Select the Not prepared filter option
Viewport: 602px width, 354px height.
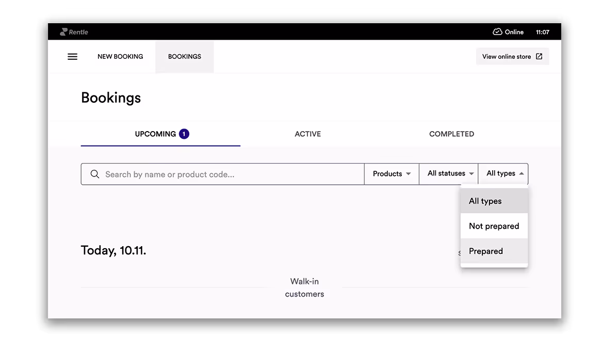pos(494,226)
